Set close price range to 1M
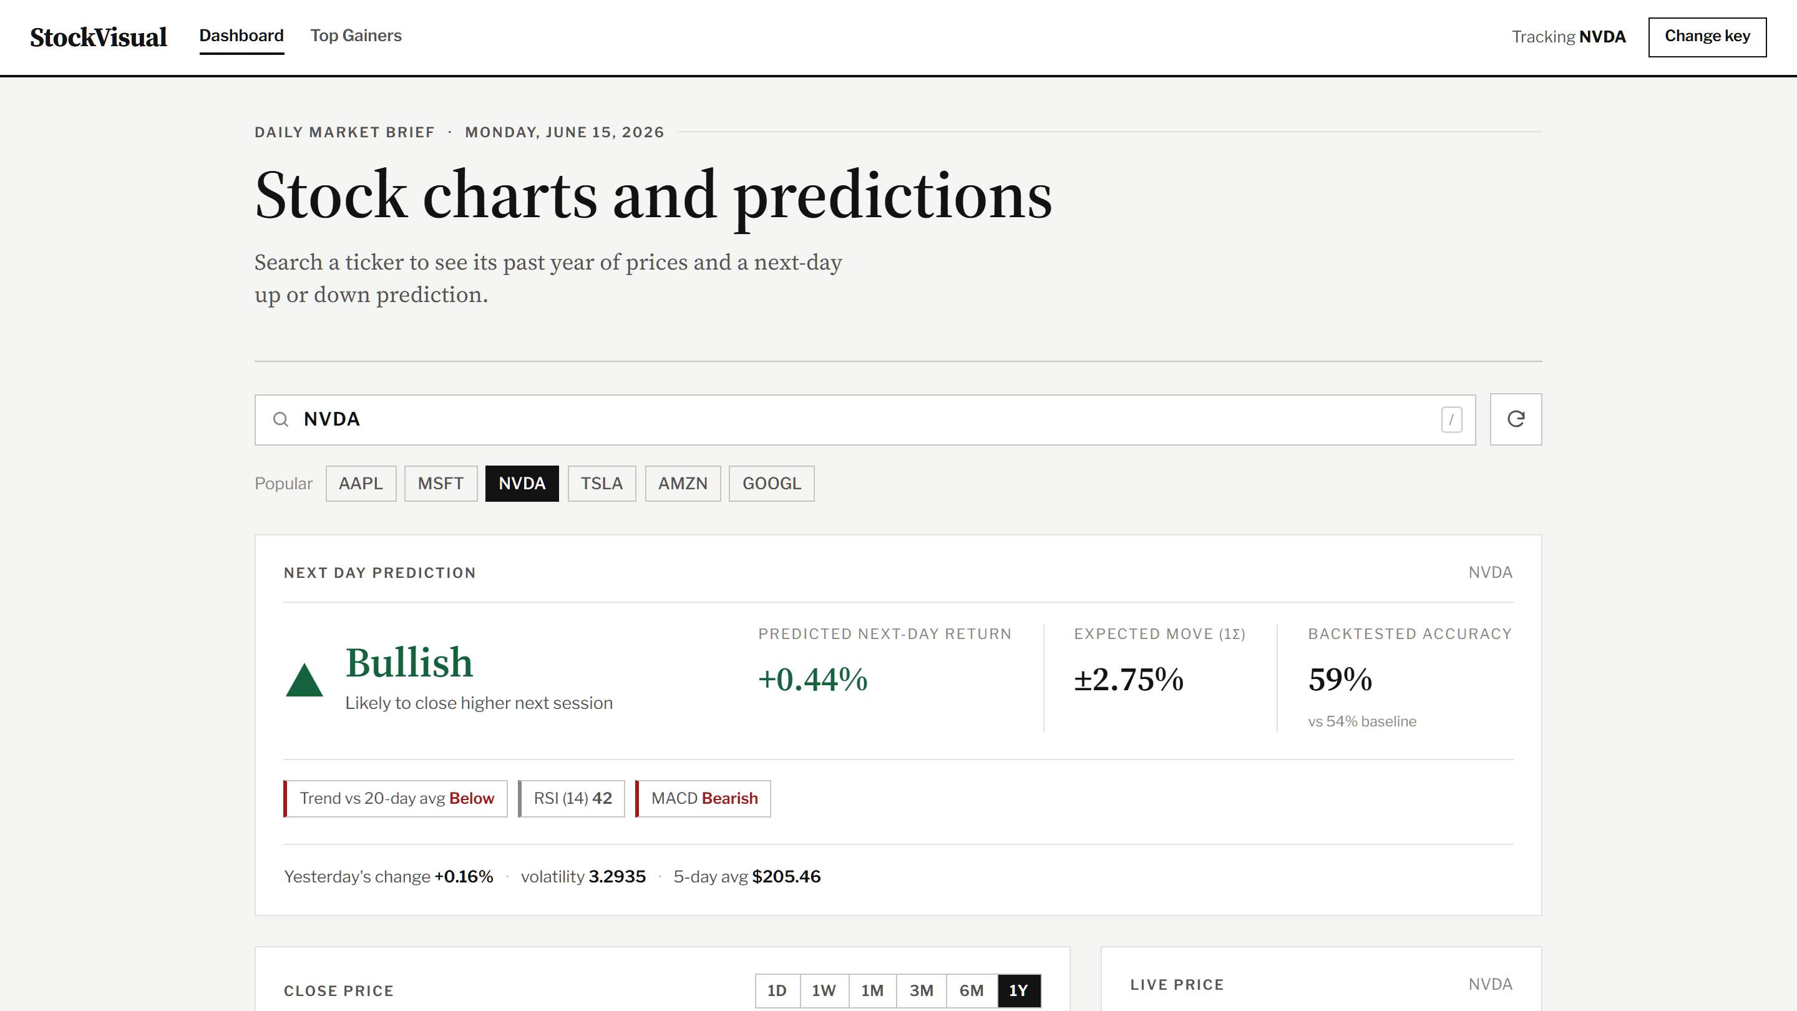This screenshot has height=1011, width=1797. 872,990
